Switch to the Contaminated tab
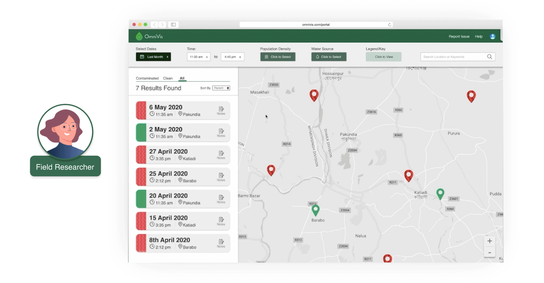This screenshot has height=283, width=544. [x=147, y=78]
